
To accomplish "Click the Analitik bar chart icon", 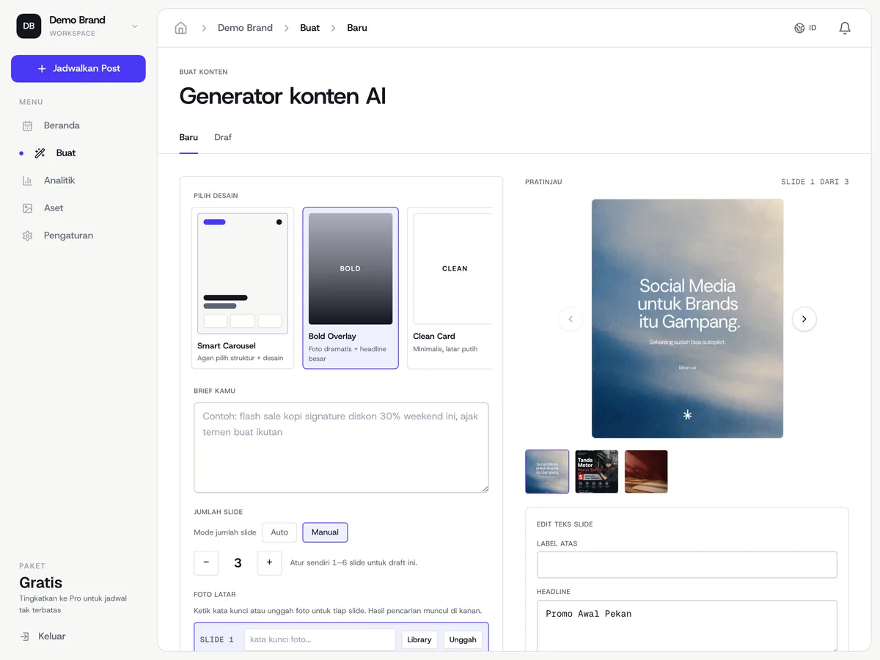I will pos(27,180).
